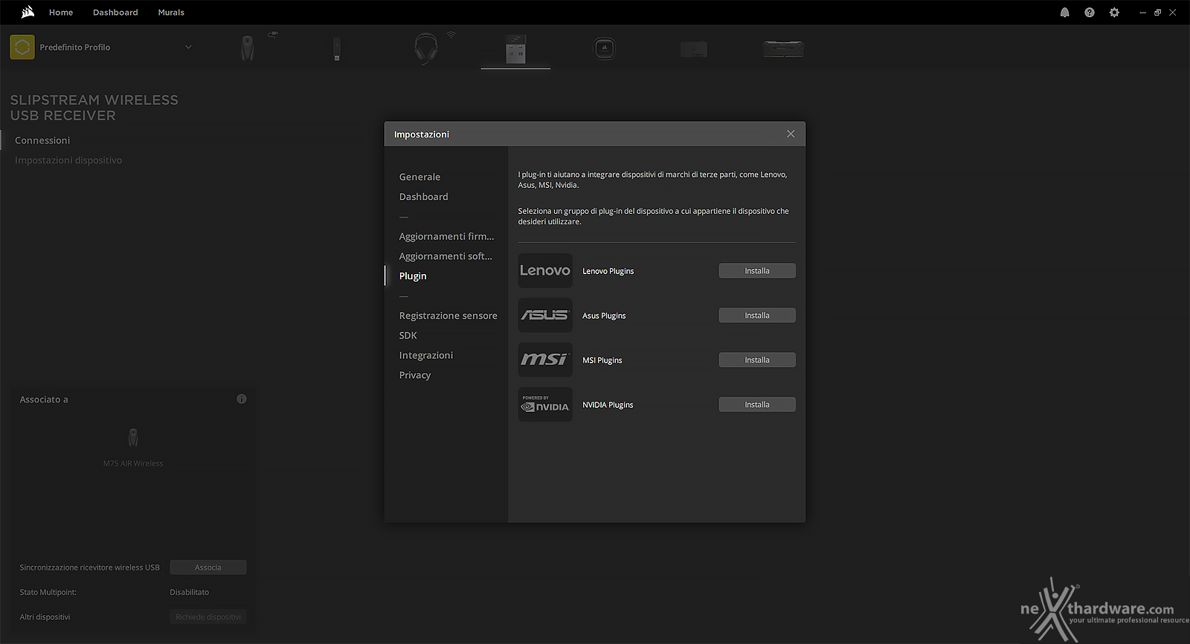Open the settings gear icon
The width and height of the screenshot is (1190, 644).
click(1114, 13)
